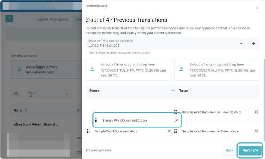265x159 pixels.
Task: Click drag handle of Sample Word Document.docx
Action: [x=89, y=131]
